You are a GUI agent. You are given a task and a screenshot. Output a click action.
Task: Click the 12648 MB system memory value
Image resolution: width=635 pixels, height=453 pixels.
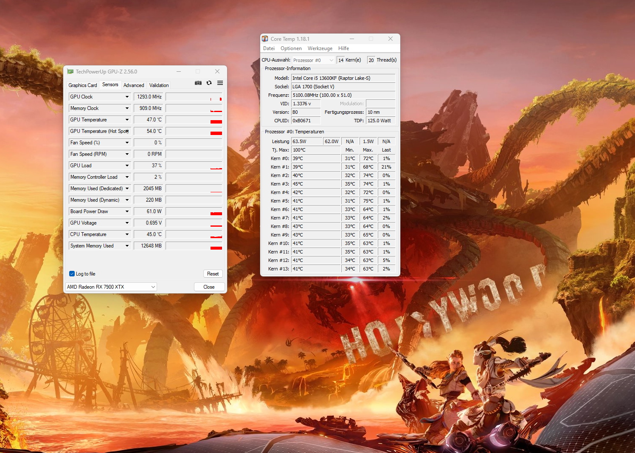click(x=148, y=246)
